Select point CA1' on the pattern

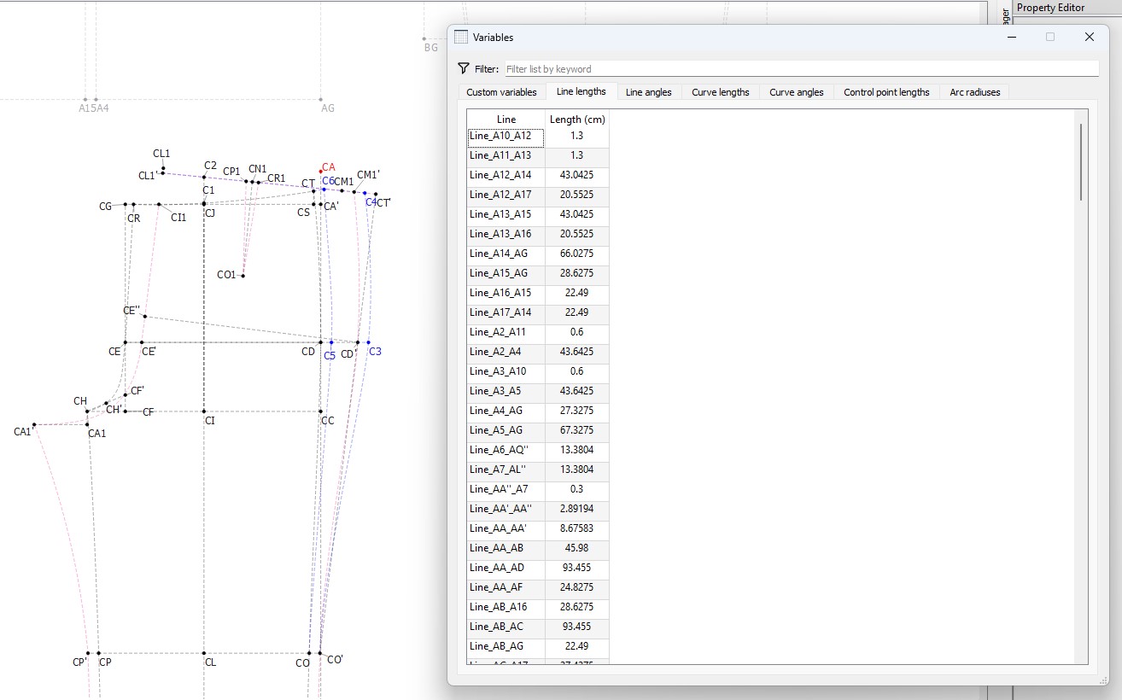click(x=34, y=425)
